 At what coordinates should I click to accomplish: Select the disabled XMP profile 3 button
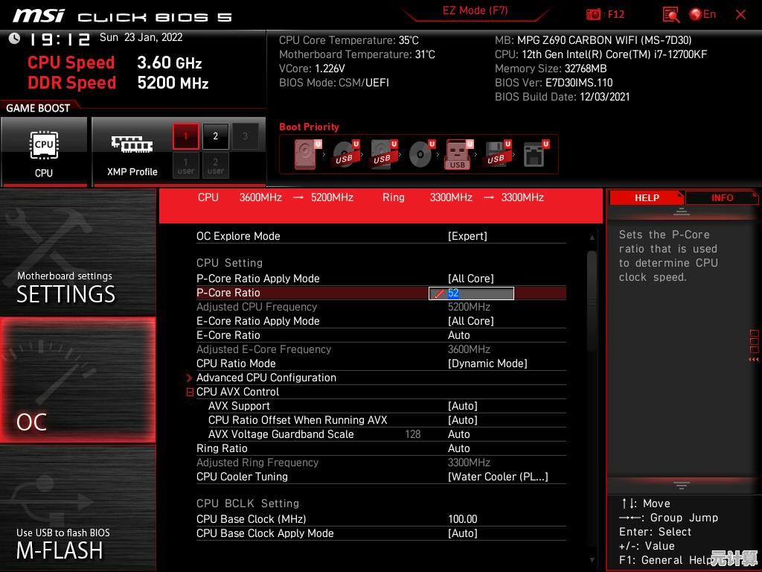pyautogui.click(x=245, y=136)
